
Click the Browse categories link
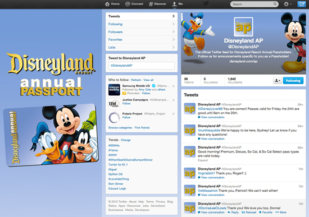pyautogui.click(x=120, y=128)
